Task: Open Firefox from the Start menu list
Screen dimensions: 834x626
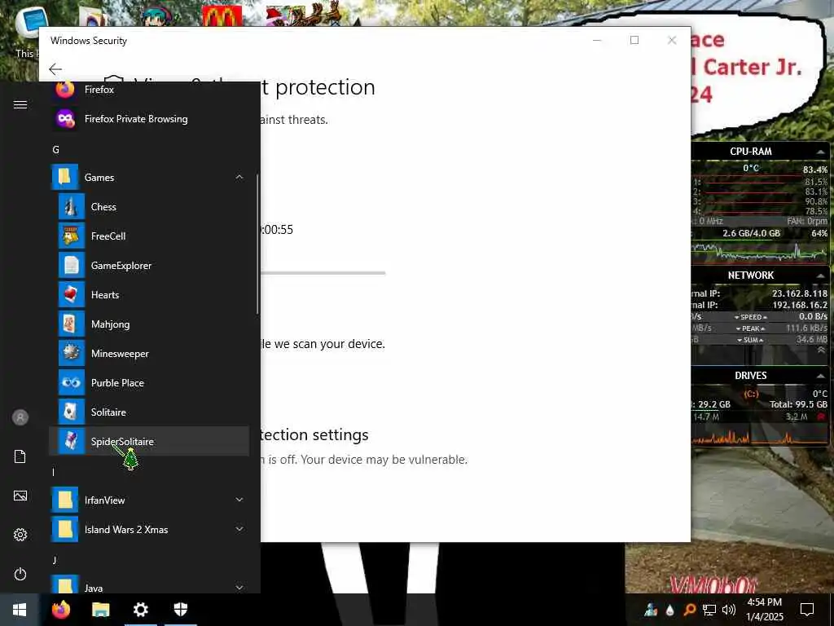Action: 149,90
